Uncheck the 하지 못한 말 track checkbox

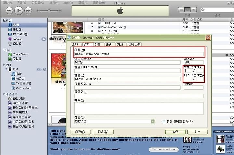[99, 31]
